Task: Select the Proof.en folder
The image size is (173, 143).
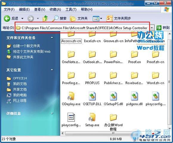Action: click(x=135, y=57)
